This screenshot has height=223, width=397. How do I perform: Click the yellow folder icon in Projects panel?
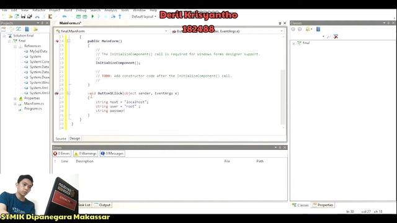pyautogui.click(x=35, y=29)
